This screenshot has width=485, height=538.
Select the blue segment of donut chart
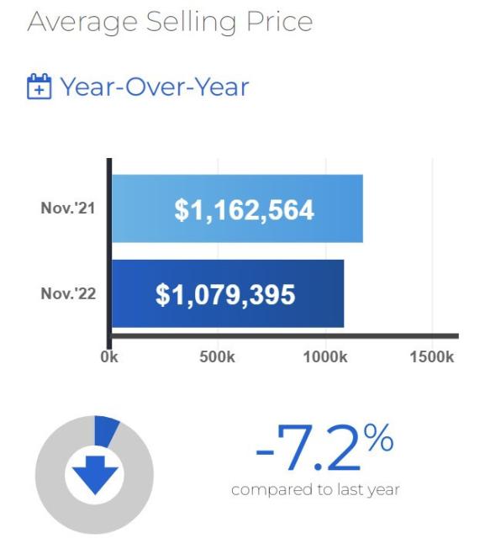click(106, 431)
